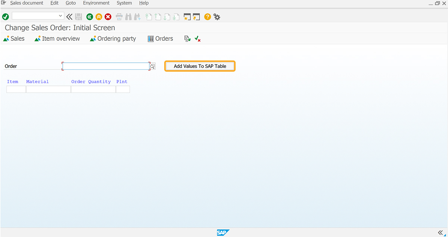
Task: Click the red Cancel icon
Action: click(x=108, y=16)
